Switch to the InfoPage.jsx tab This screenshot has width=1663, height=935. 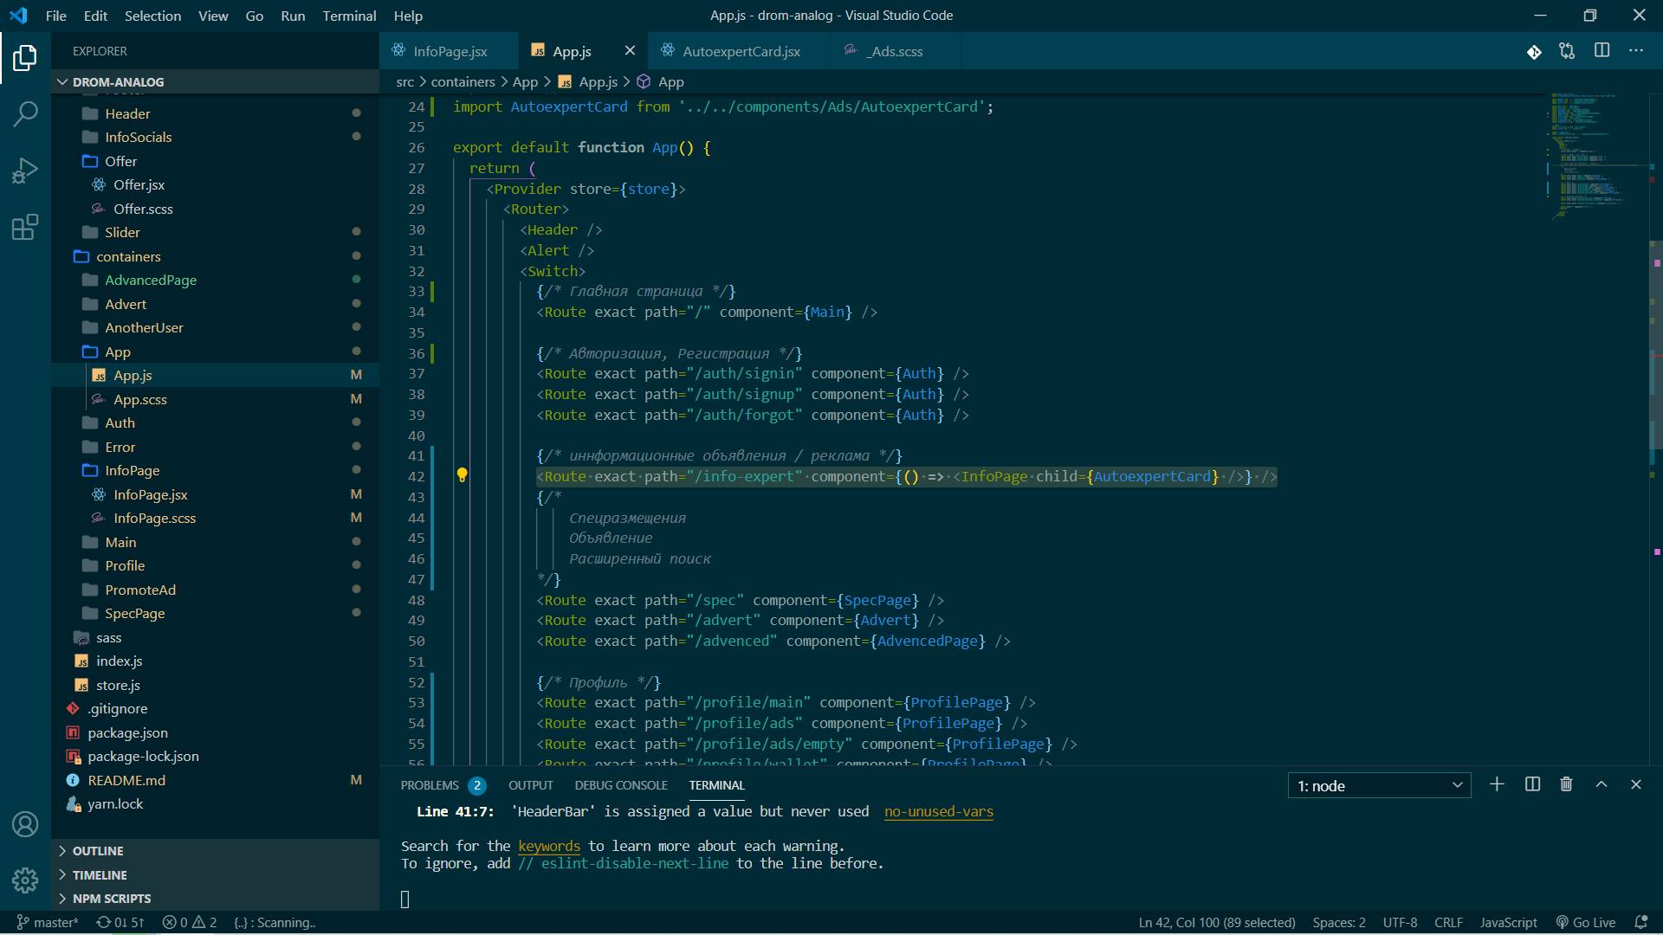449,51
